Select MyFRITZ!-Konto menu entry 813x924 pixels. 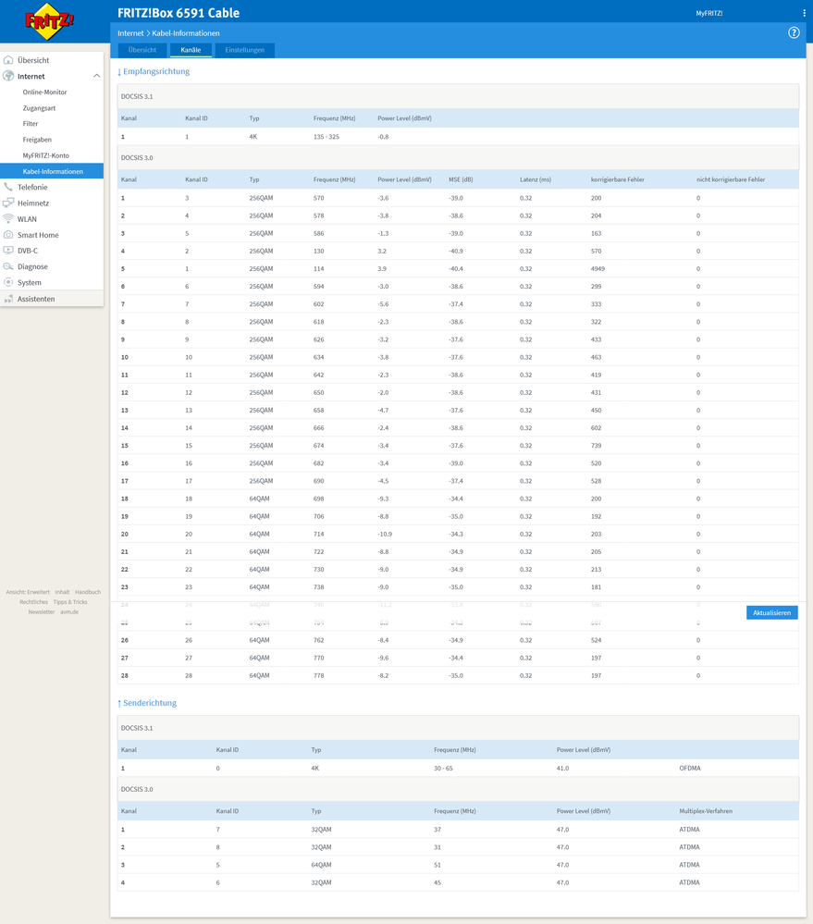[46, 155]
